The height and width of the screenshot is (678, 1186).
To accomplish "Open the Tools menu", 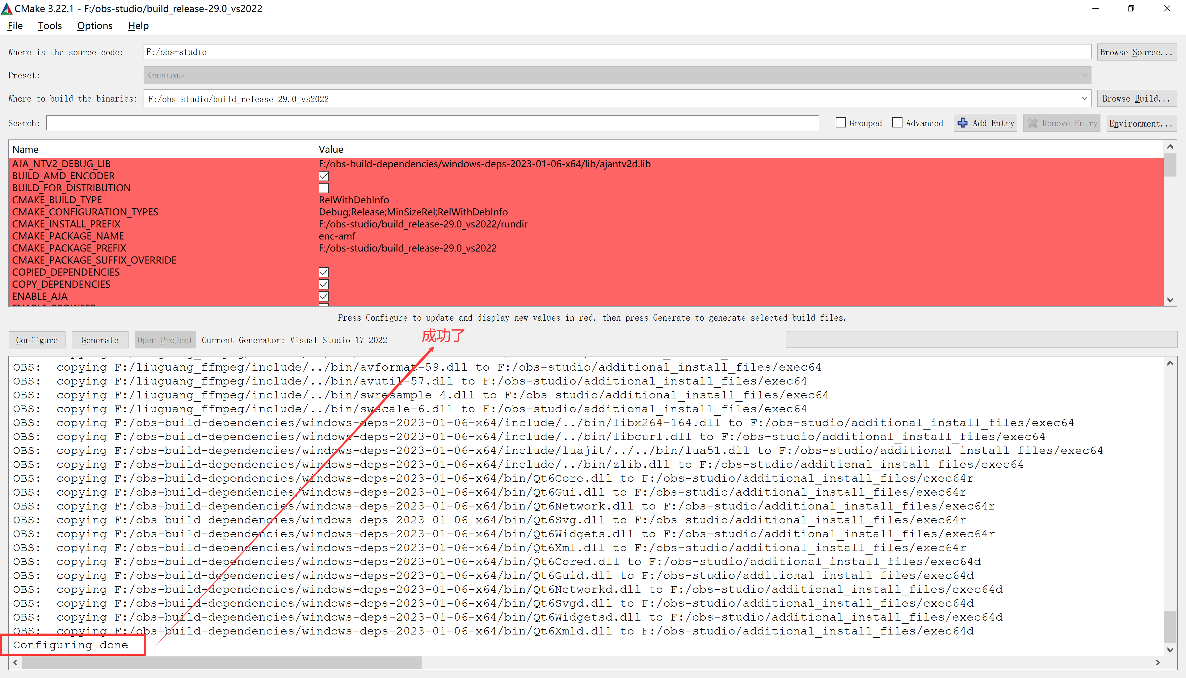I will (49, 26).
